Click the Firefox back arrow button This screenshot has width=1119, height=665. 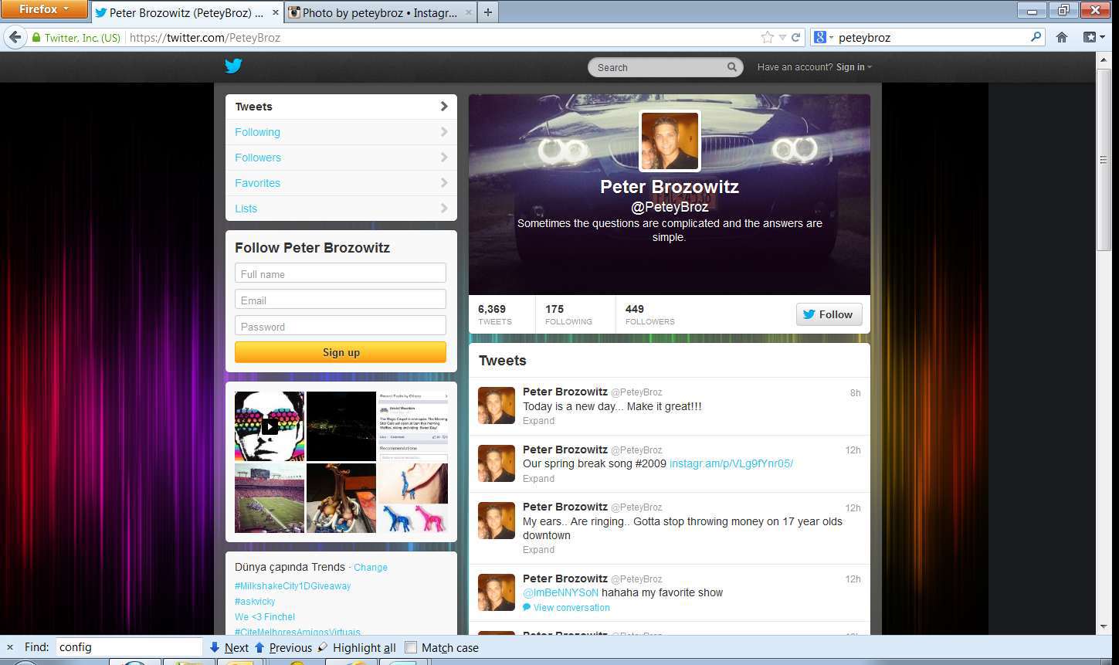pos(15,37)
